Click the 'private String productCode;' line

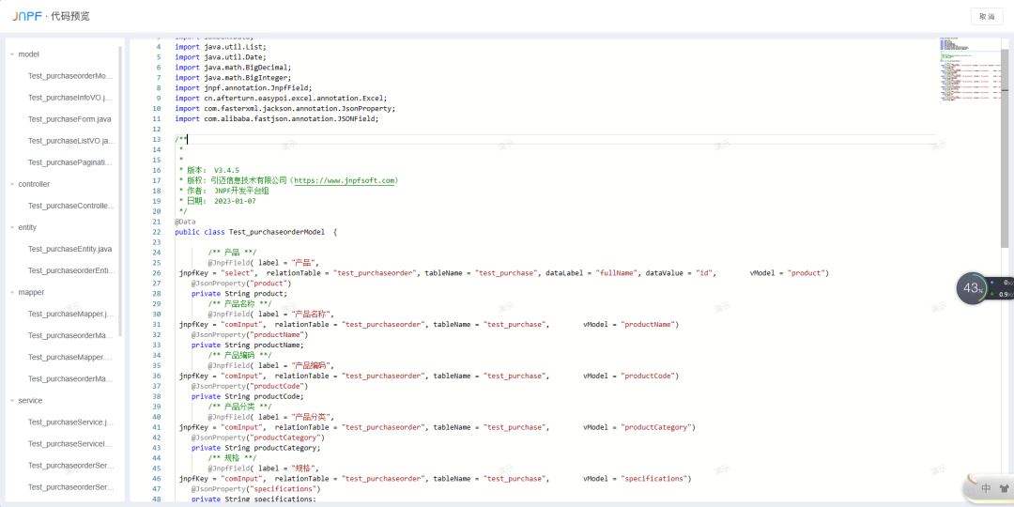(x=248, y=396)
